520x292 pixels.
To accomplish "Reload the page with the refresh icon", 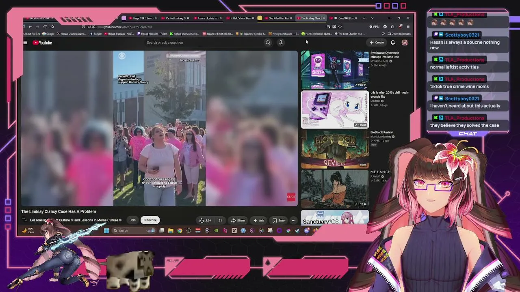I will (x=45, y=27).
